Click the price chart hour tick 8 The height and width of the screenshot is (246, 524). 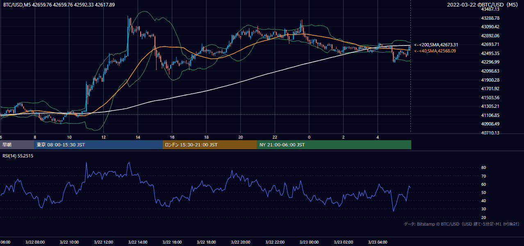click(35, 137)
